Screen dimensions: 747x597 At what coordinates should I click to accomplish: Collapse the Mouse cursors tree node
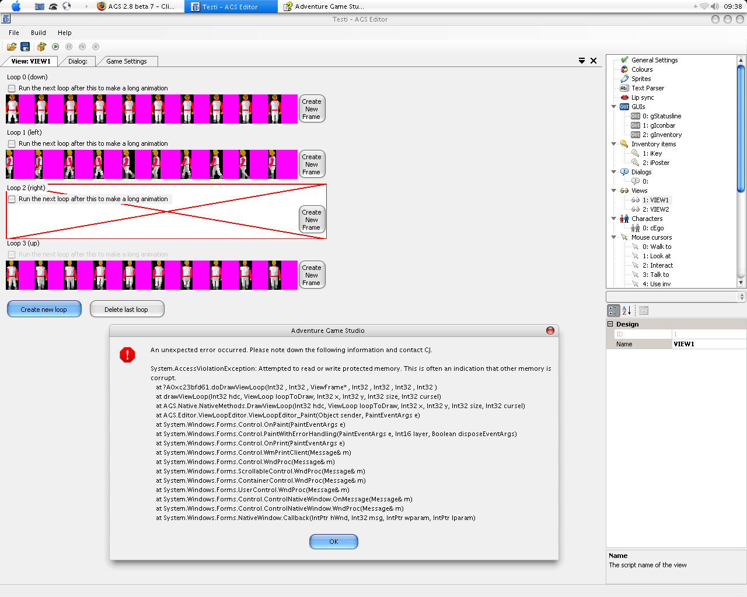613,237
